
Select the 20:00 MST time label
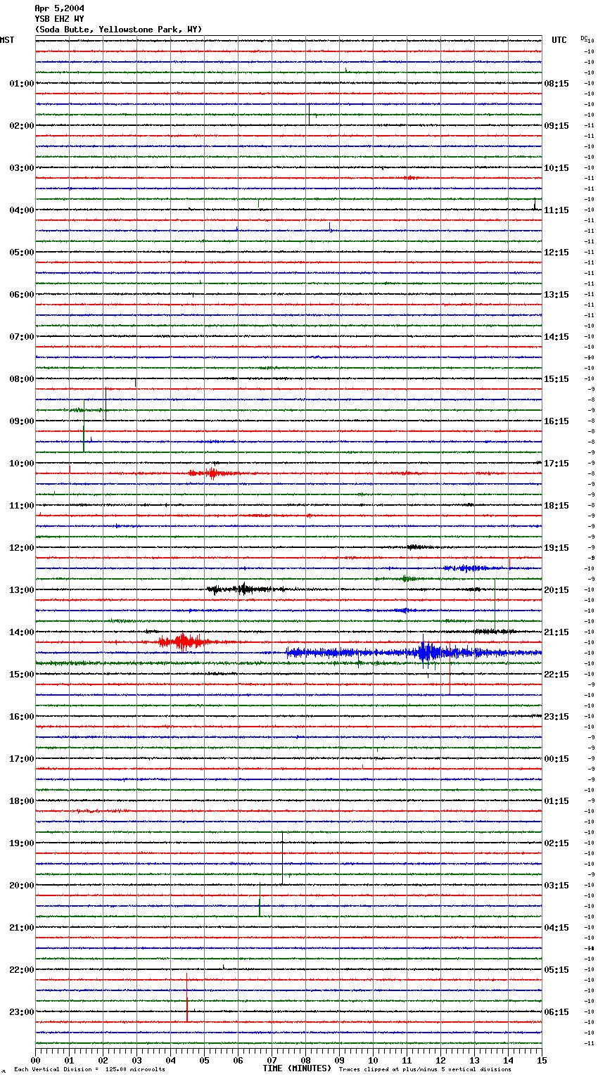click(21, 886)
